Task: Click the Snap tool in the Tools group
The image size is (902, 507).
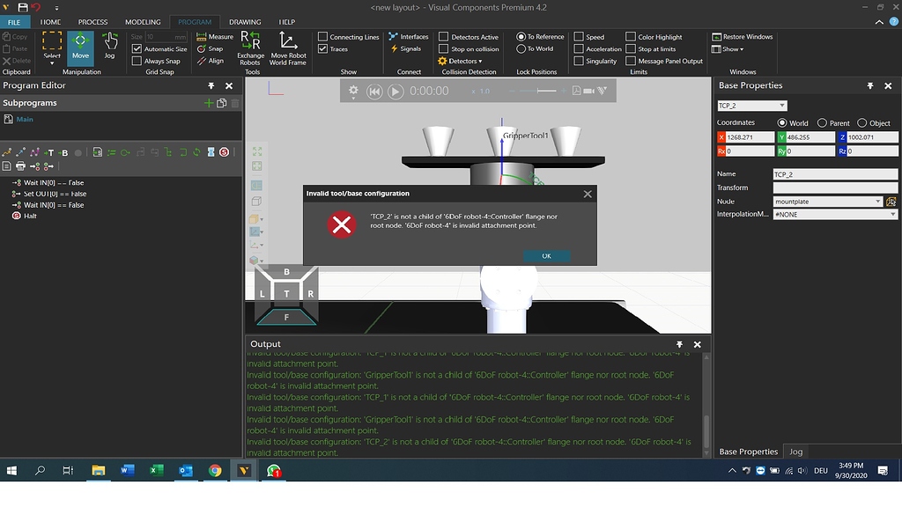Action: 201,48
